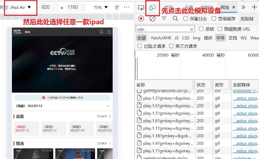Toggle the device emulation icon
The height and width of the screenshot is (159, 259).
pos(152,8)
